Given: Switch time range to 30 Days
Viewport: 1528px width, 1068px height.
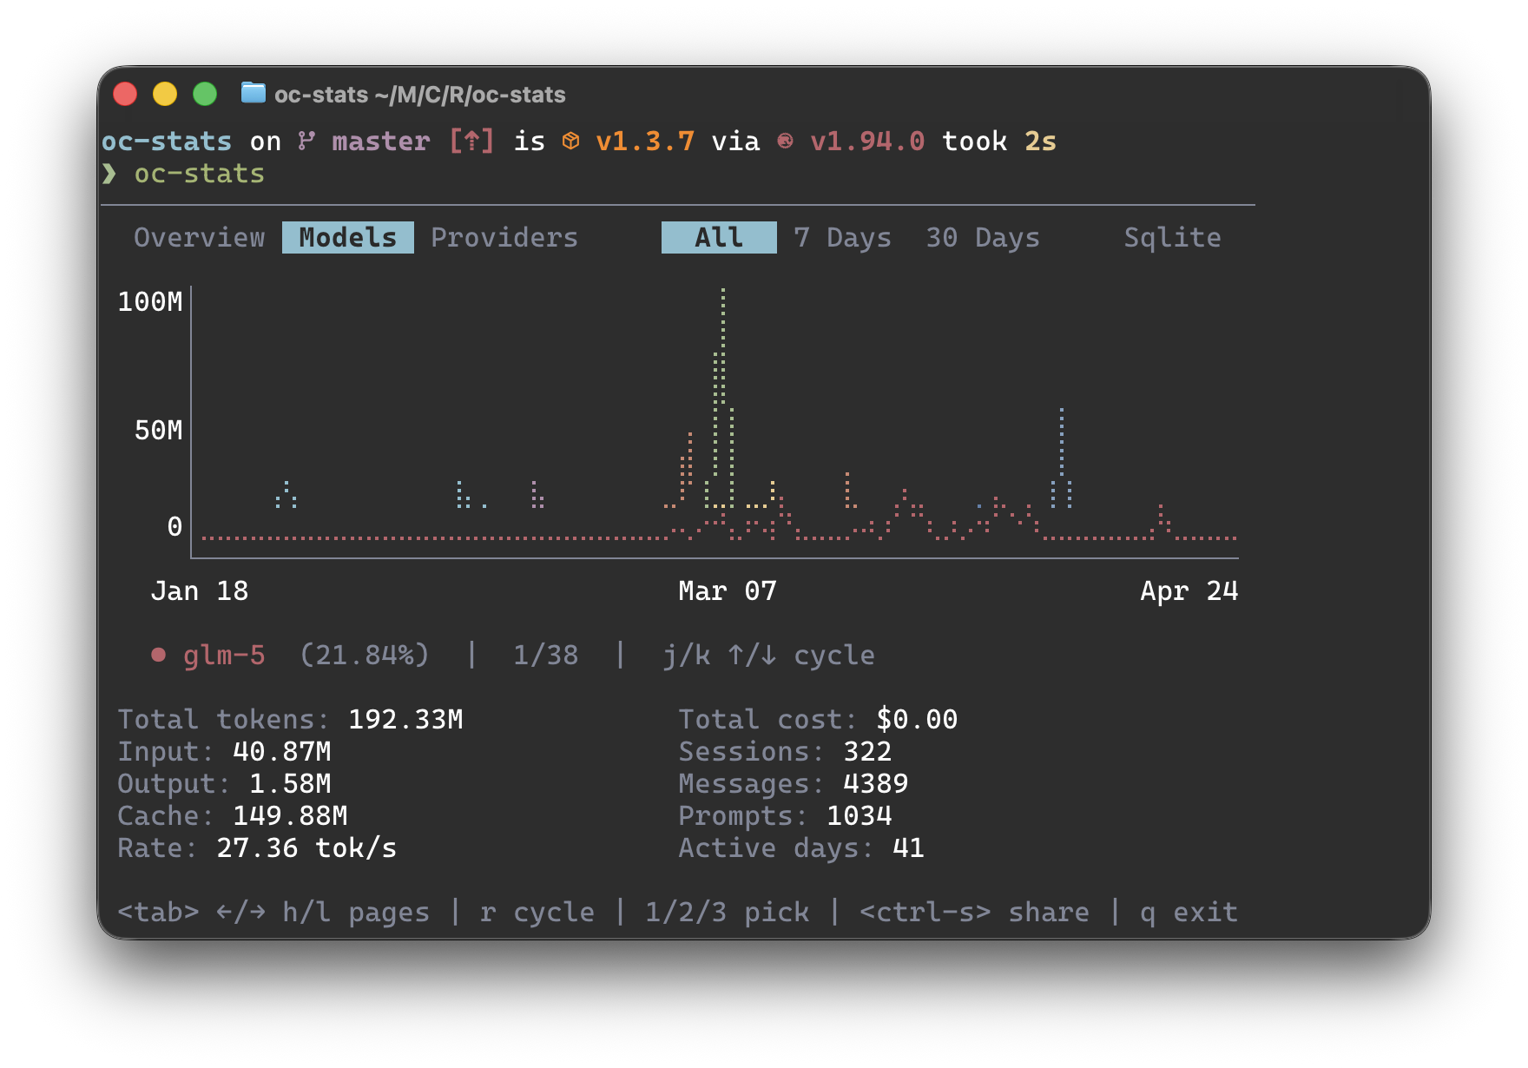Looking at the screenshot, I should [x=982, y=237].
